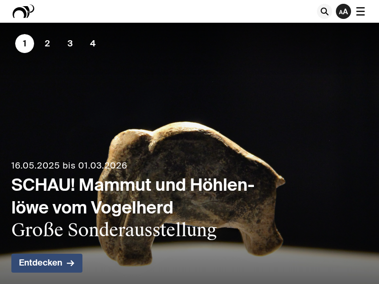Toggle the AA font size control

tap(343, 11)
